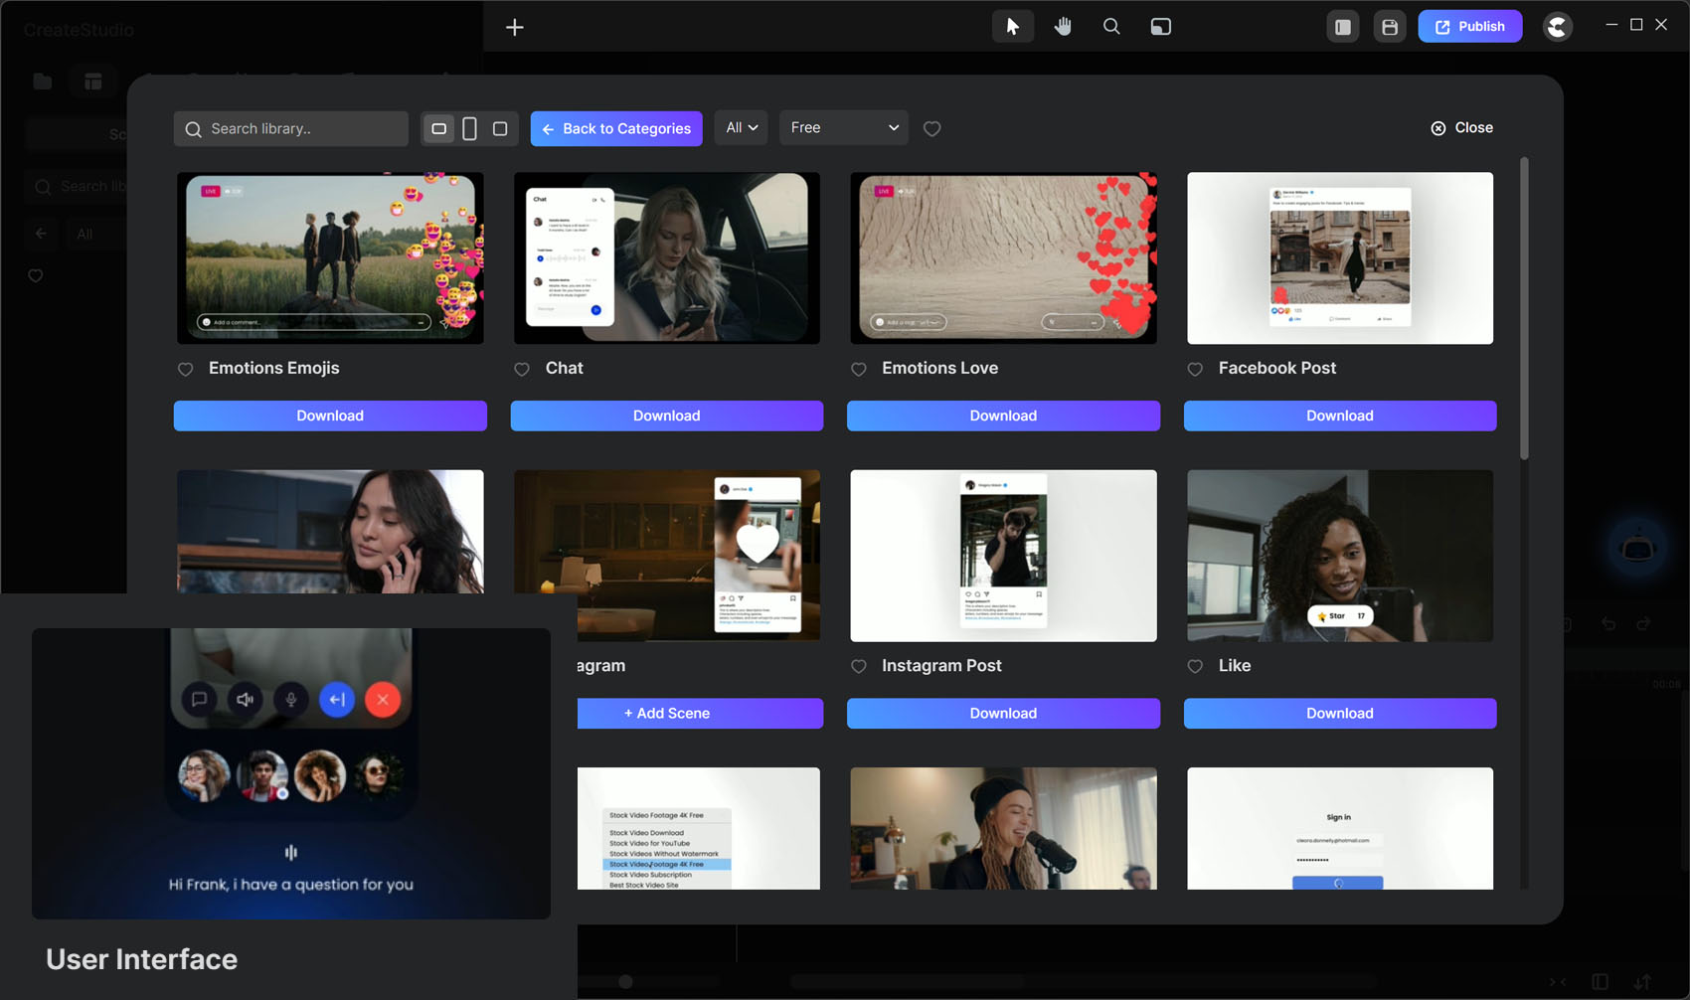Open the user account avatar

coord(1557,27)
